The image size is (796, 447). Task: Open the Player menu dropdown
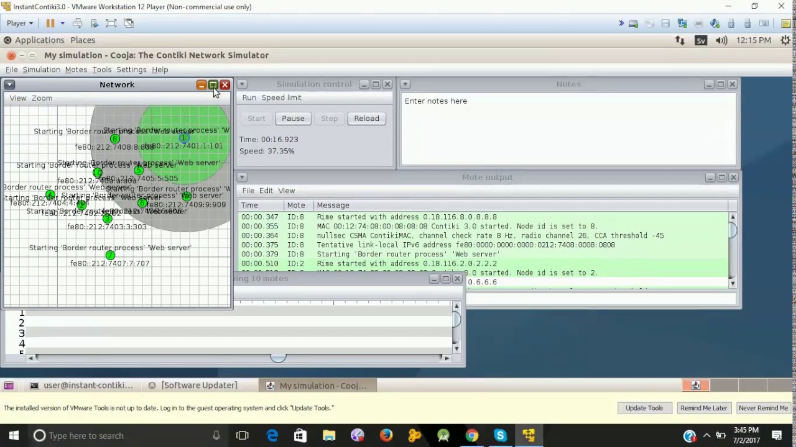(x=20, y=23)
